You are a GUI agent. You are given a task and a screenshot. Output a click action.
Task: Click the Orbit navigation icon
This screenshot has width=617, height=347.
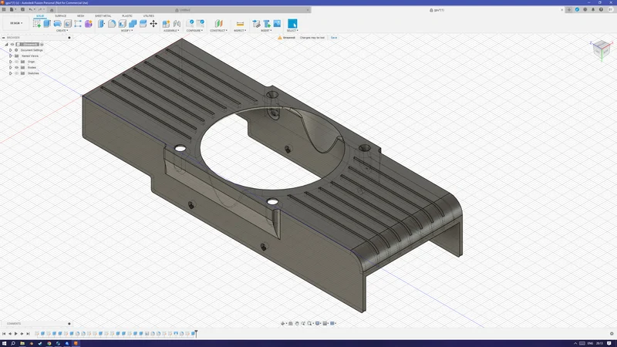click(282, 323)
